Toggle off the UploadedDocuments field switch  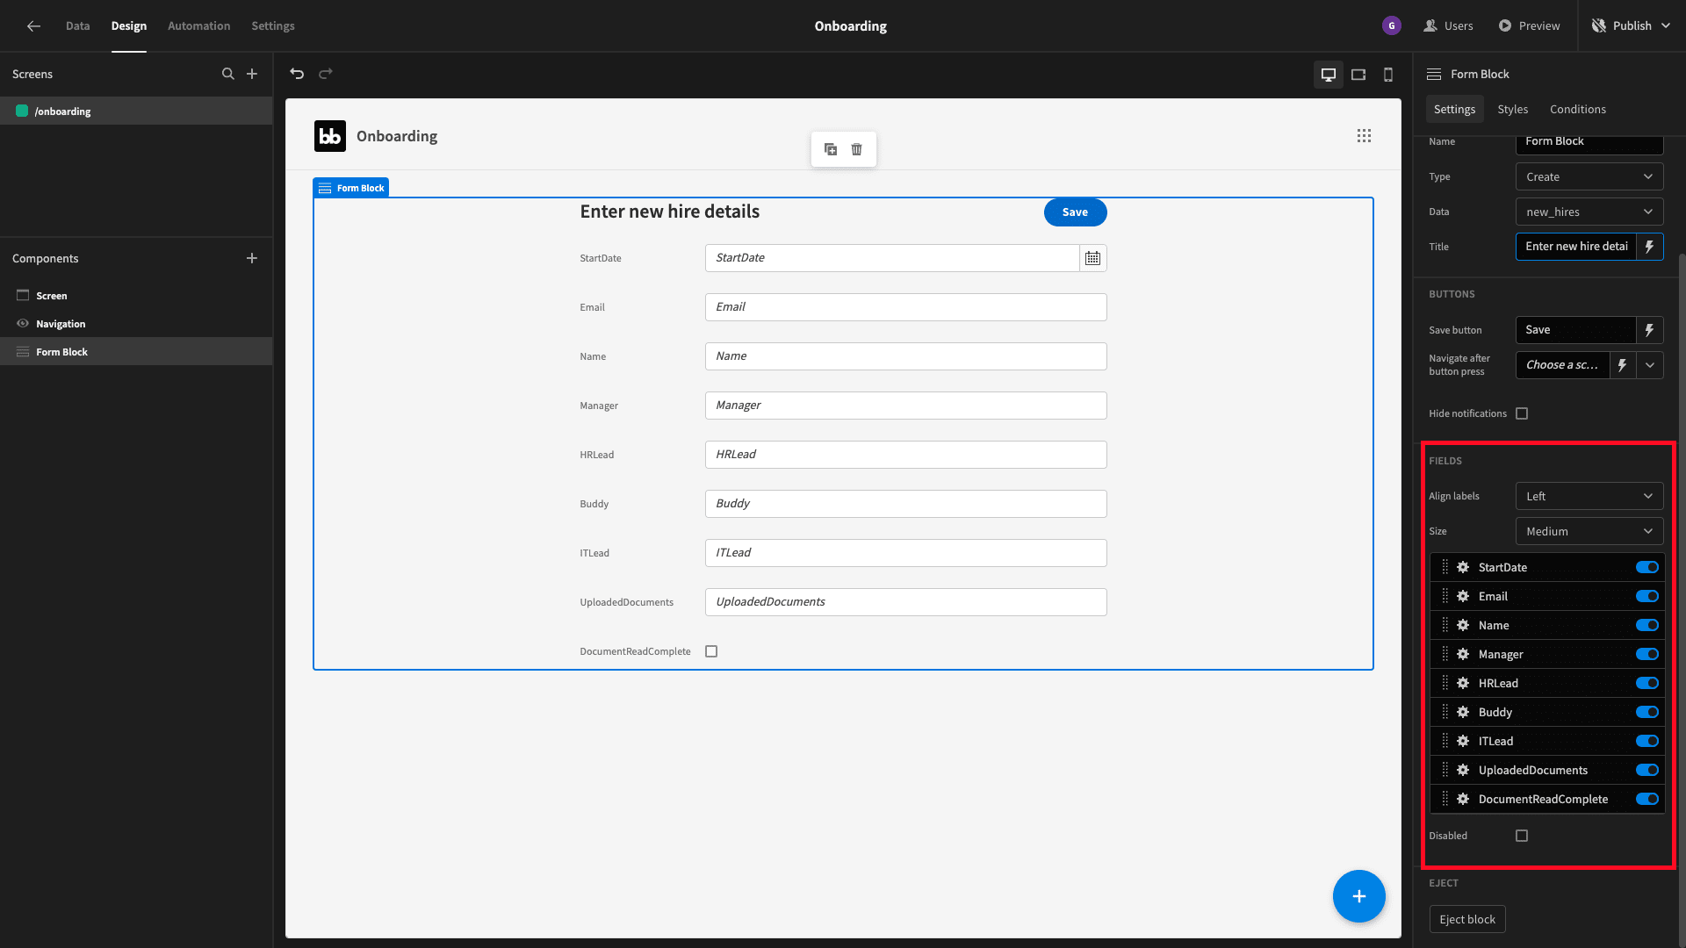point(1647,770)
